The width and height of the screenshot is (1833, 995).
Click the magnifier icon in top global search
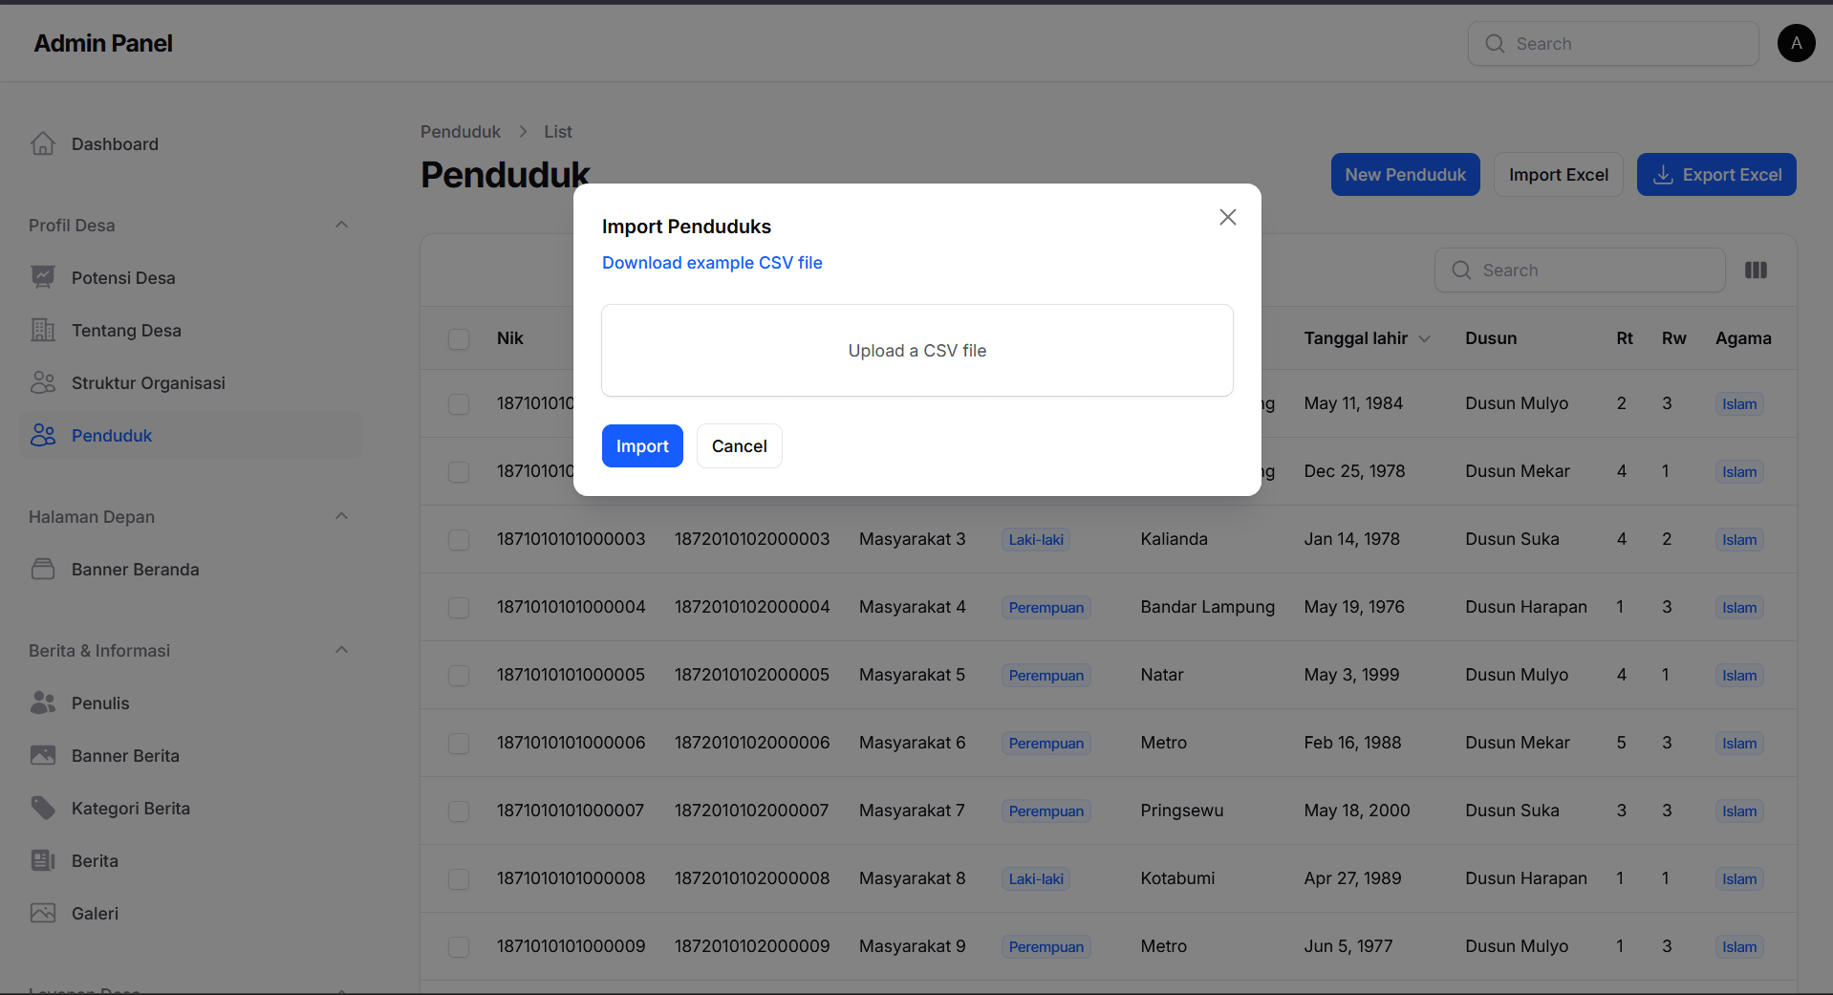pyautogui.click(x=1495, y=44)
